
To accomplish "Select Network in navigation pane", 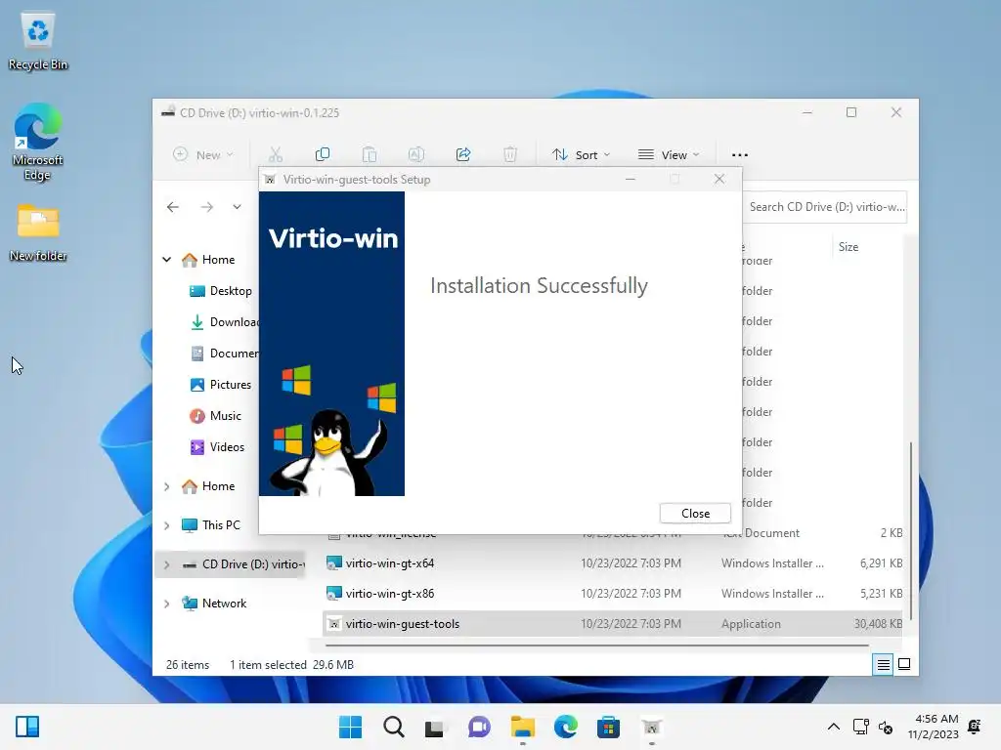I will tap(214, 604).
